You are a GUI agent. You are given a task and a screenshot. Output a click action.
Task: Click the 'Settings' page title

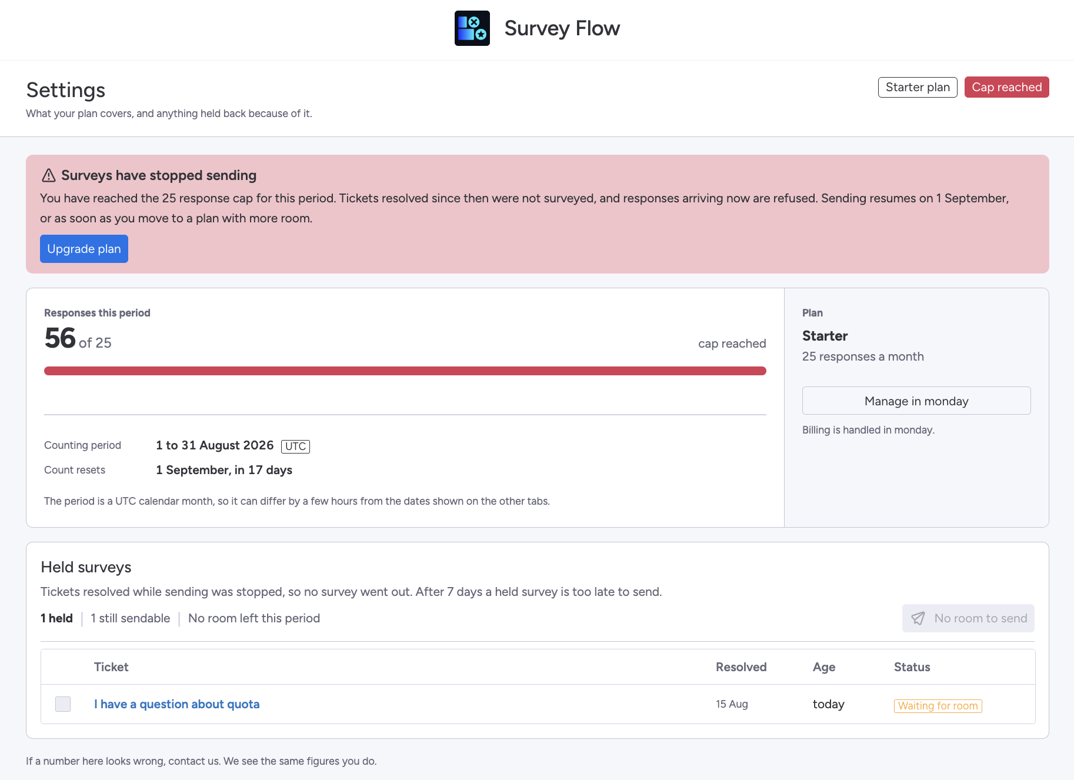(66, 90)
